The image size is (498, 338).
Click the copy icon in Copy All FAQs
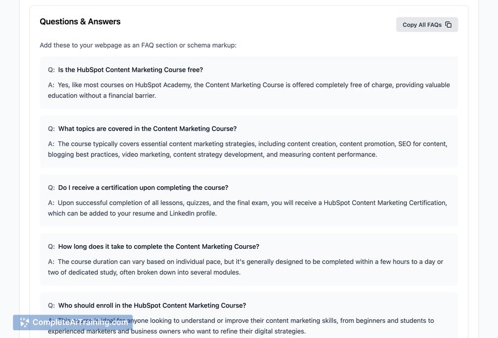point(448,24)
